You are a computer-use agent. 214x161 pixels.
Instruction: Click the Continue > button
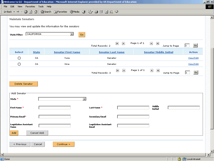click(64, 144)
